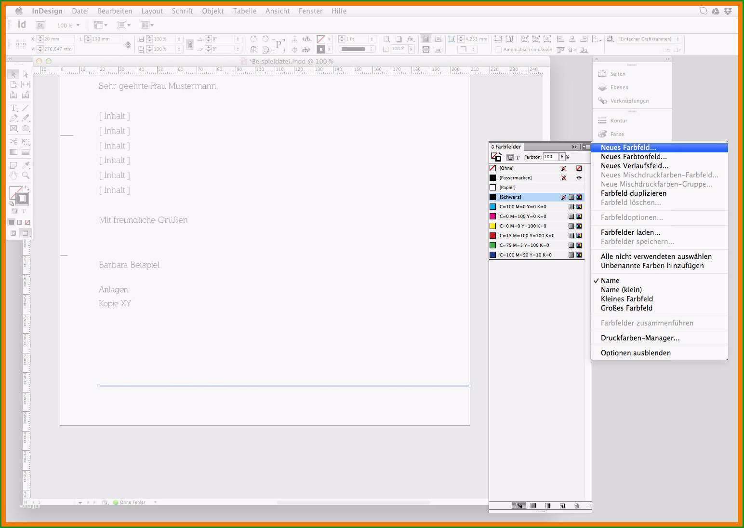Click Farbfelder laden... entry
Image resolution: width=744 pixels, height=528 pixels.
click(x=659, y=232)
